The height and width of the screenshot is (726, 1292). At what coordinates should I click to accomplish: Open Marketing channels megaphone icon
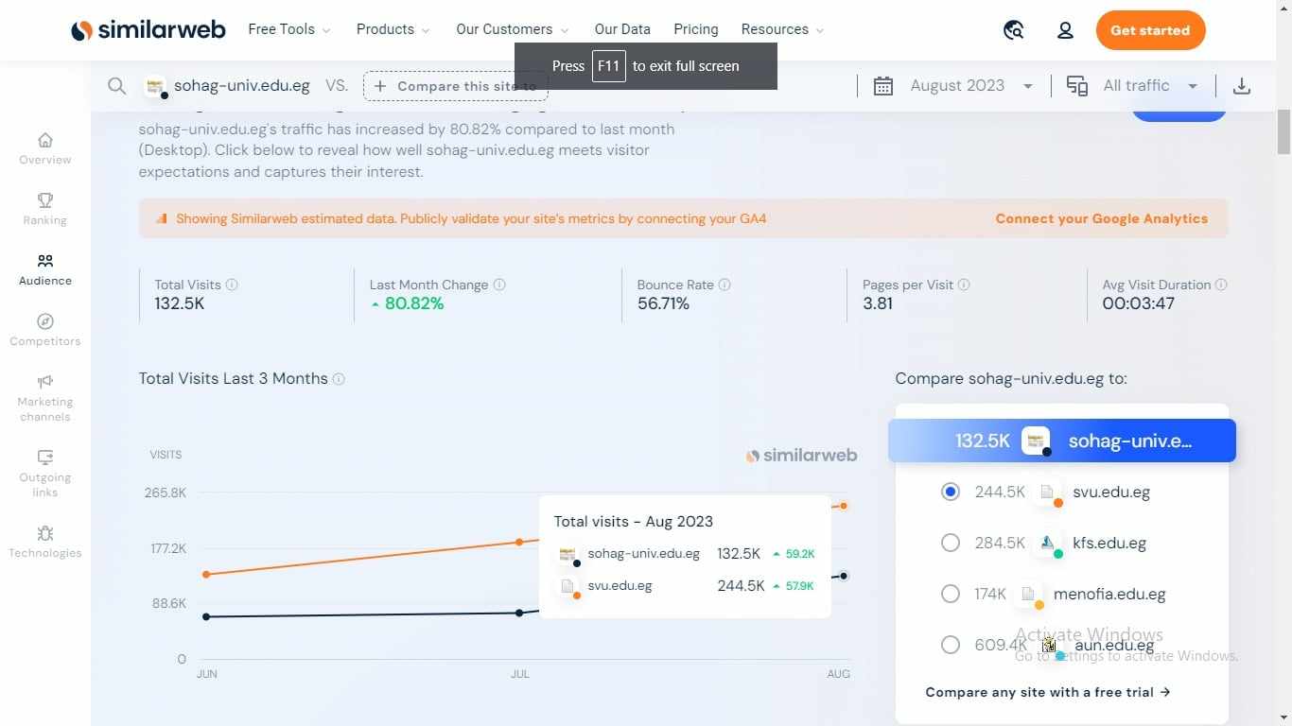pyautogui.click(x=44, y=382)
